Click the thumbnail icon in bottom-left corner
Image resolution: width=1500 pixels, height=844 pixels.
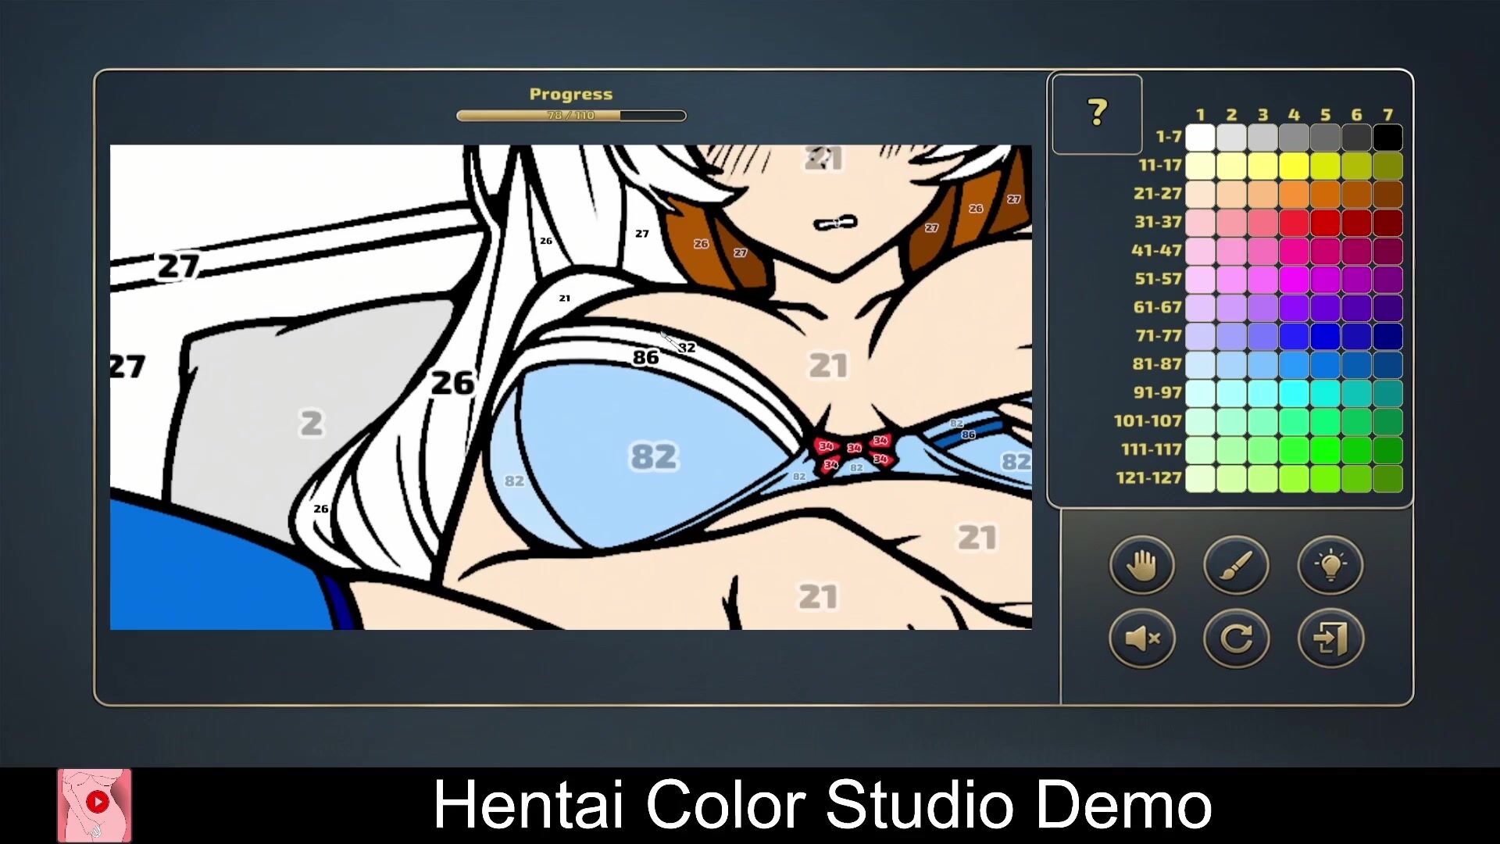click(x=95, y=805)
